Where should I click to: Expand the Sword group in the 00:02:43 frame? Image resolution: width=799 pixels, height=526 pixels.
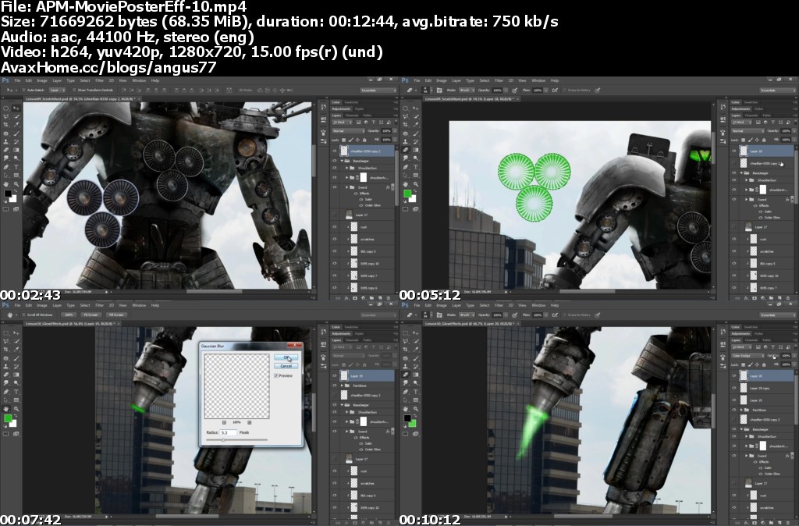346,187
